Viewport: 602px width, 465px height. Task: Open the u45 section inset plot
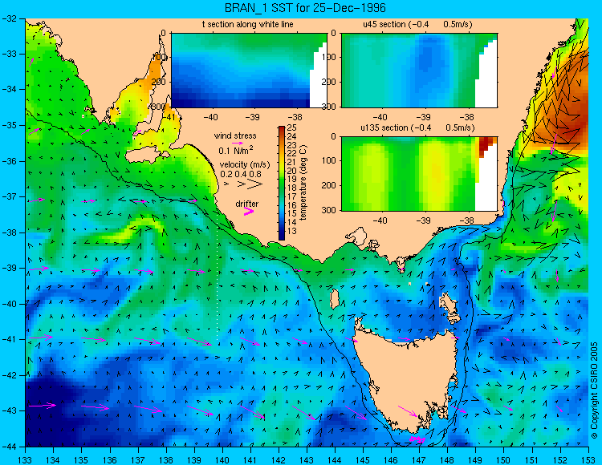coord(419,71)
